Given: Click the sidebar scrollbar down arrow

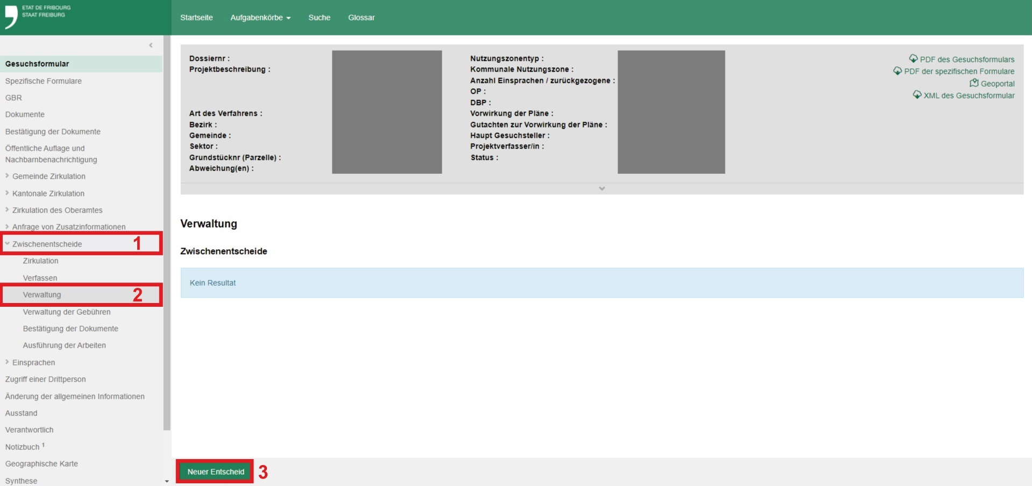Looking at the screenshot, I should click(167, 481).
